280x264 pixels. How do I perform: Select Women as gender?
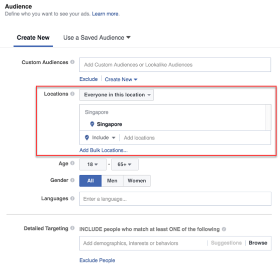(x=137, y=181)
